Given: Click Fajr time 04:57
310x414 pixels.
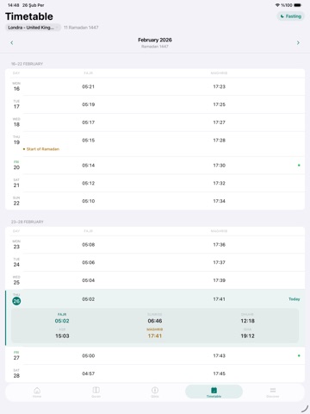Looking at the screenshot, I should click(89, 373).
